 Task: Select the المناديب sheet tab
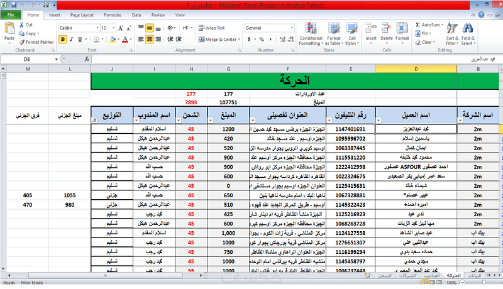click(432, 276)
